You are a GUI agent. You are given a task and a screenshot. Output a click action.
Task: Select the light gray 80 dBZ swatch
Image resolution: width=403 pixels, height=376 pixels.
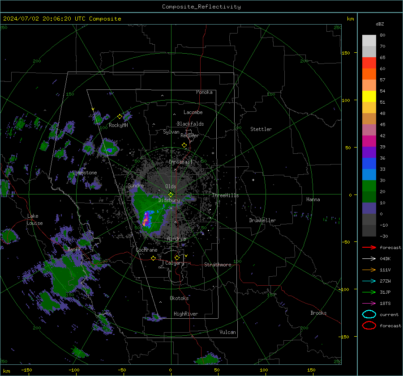[369, 41]
